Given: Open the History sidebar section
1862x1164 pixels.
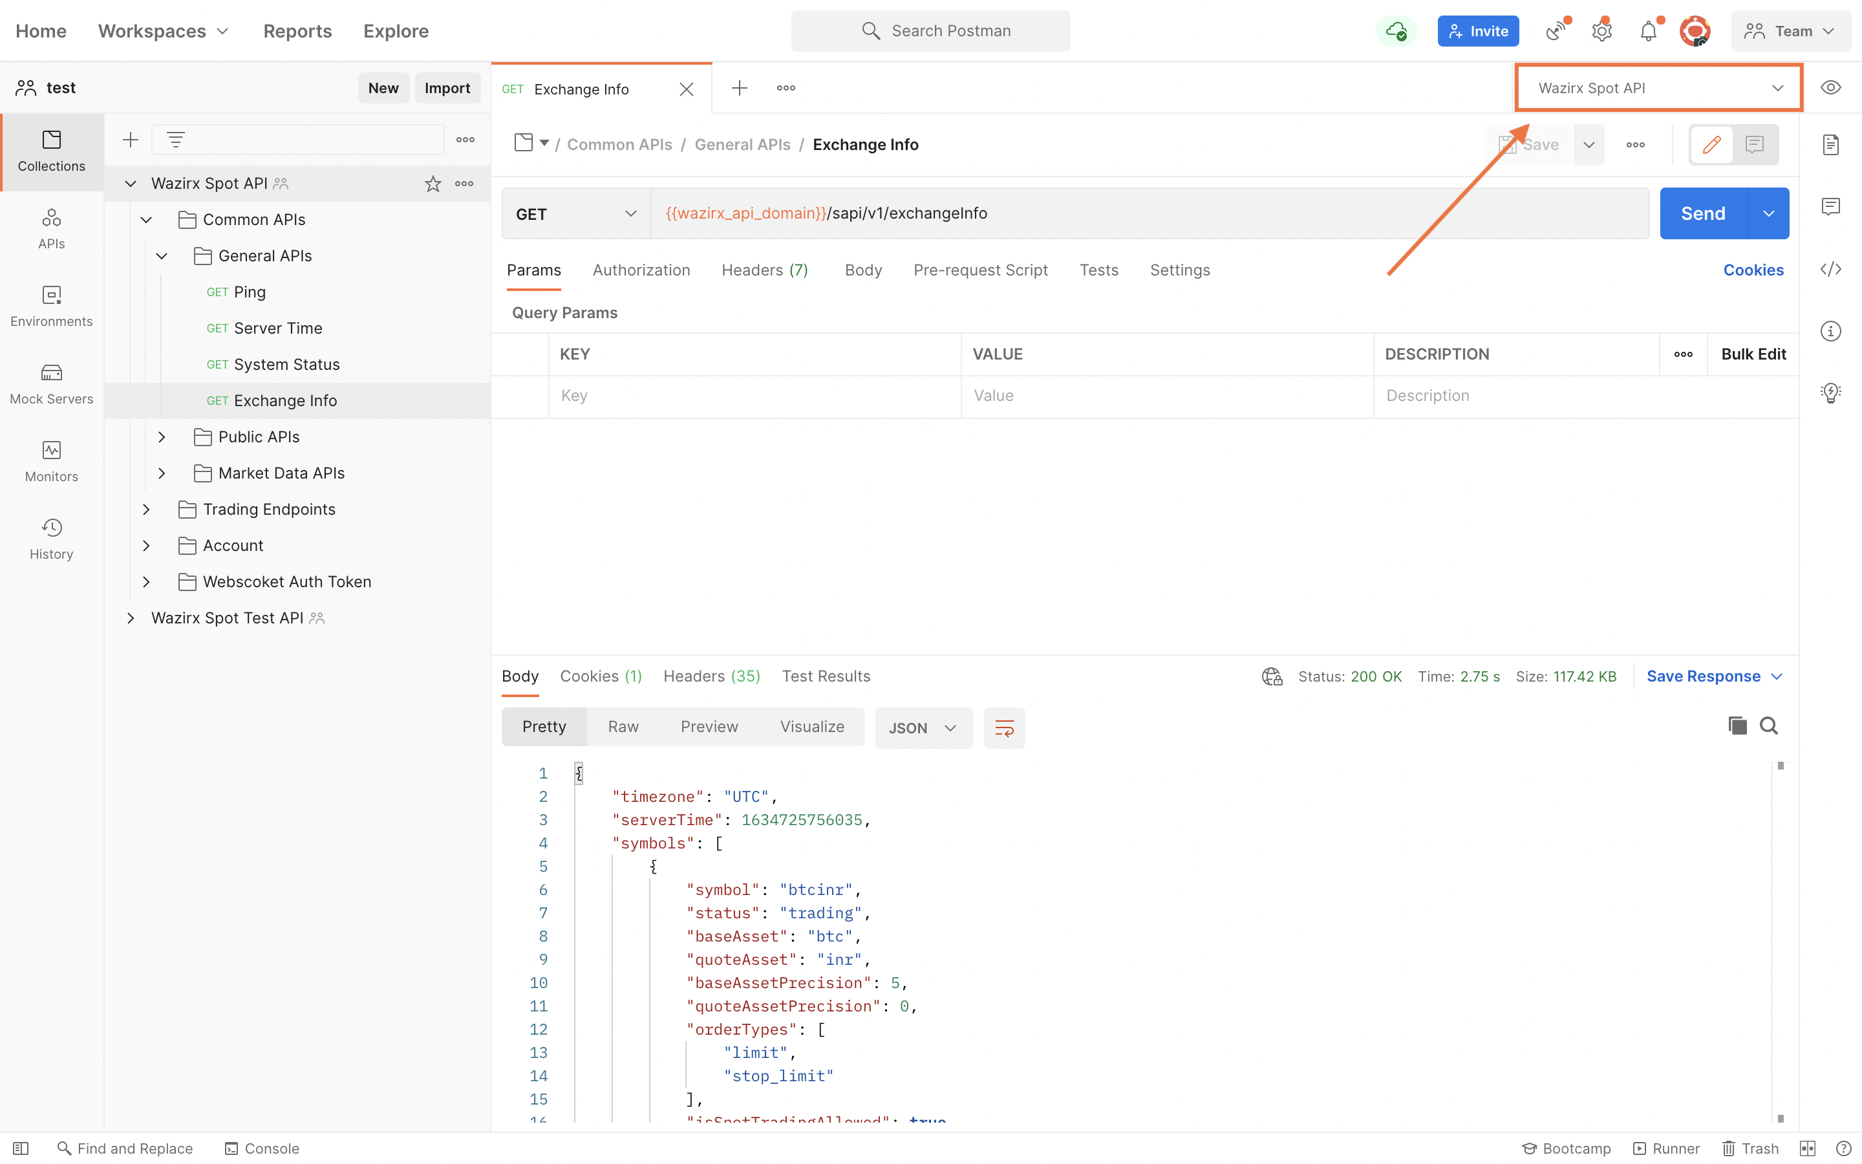Looking at the screenshot, I should [51, 539].
